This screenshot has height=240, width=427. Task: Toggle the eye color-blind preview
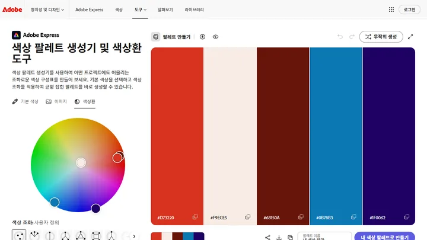click(215, 37)
